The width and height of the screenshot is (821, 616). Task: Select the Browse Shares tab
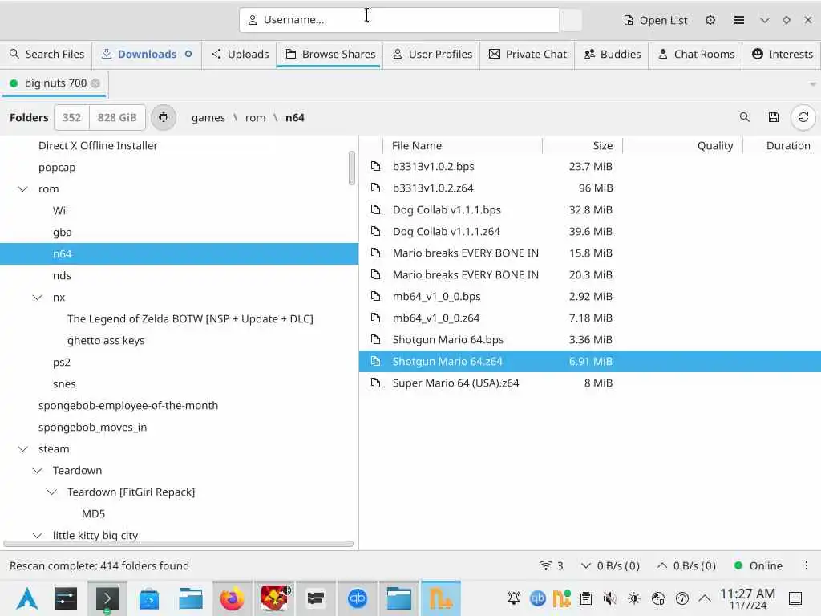click(x=330, y=54)
